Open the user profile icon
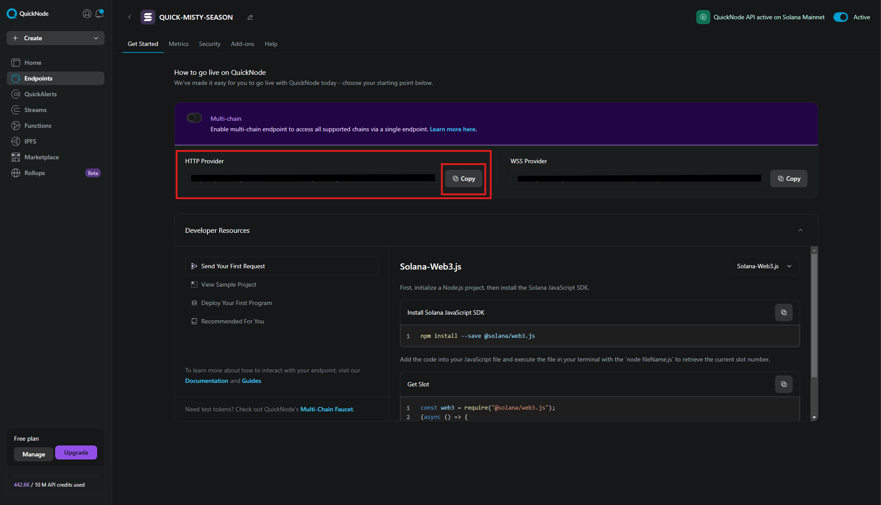881x505 pixels. [x=87, y=14]
